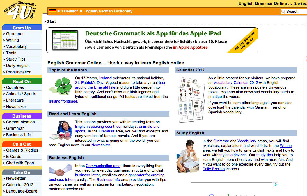Follow the stylistic devices link

tap(233, 155)
